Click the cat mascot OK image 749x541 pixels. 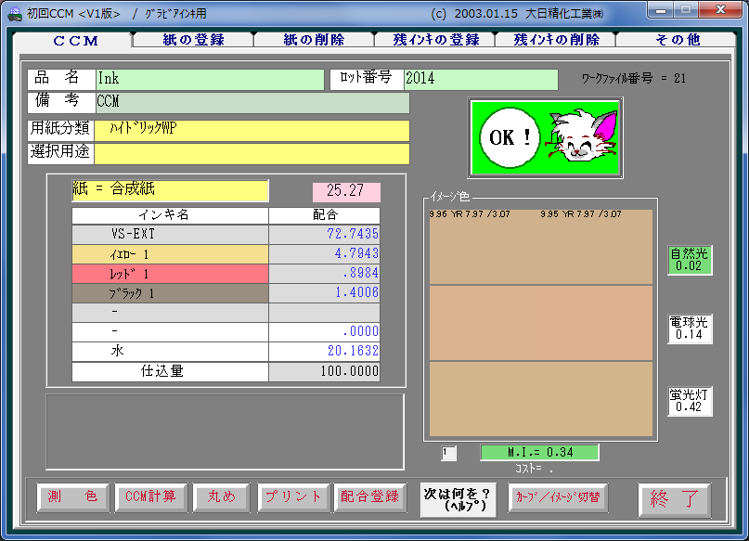coord(545,138)
